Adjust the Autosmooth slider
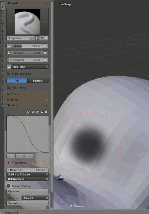The image size is (149, 214). coord(25,60)
